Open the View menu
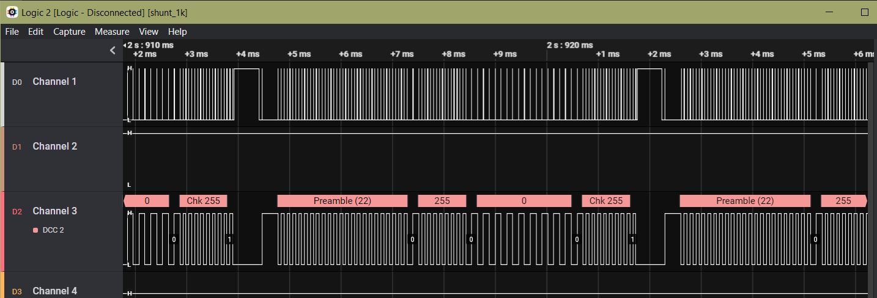Viewport: 877px width, 298px height. (148, 32)
